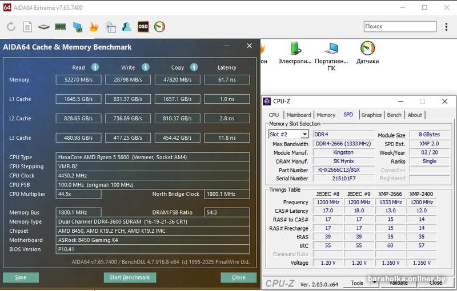Click the Motherboard ASRock B450 Gaming K4 field

click(x=153, y=240)
